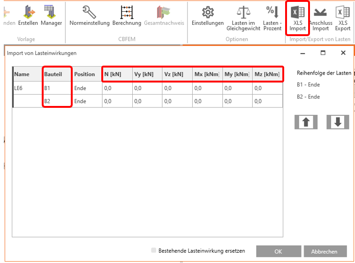Select B2 - Ende in load order list
Viewport: 355px width, 263px height.
pyautogui.click(x=309, y=97)
